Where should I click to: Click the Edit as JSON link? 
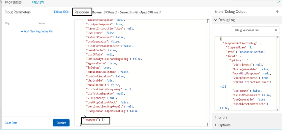coord(62,12)
